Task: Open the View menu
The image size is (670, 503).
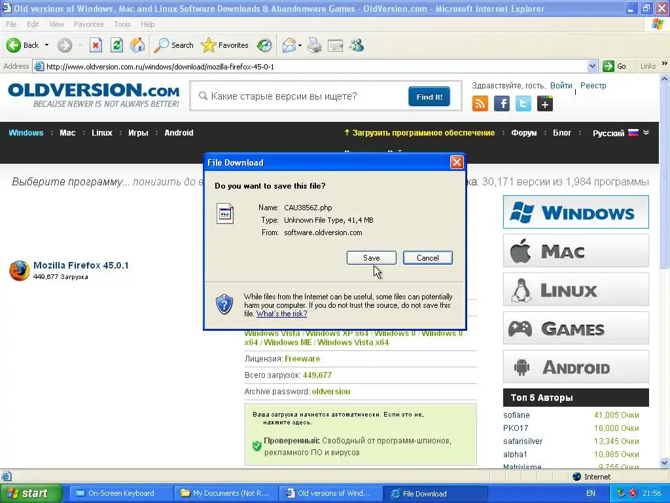Action: [56, 24]
